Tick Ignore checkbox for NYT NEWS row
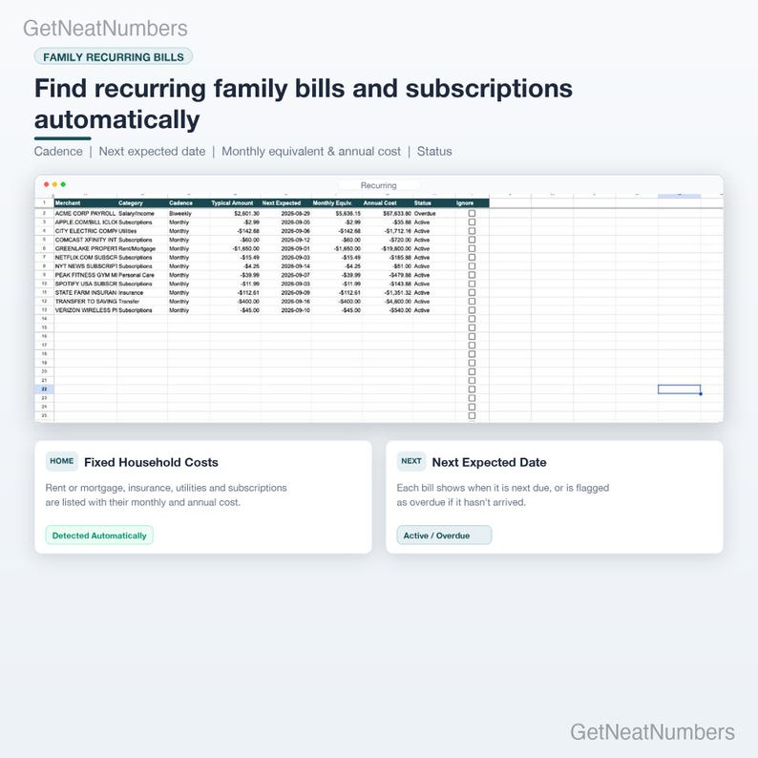This screenshot has width=758, height=758. 472,266
